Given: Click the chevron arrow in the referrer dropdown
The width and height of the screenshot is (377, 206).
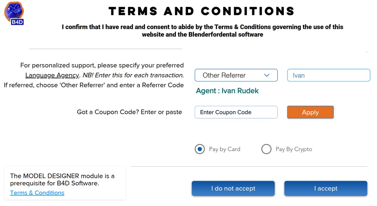Looking at the screenshot, I should click(267, 75).
